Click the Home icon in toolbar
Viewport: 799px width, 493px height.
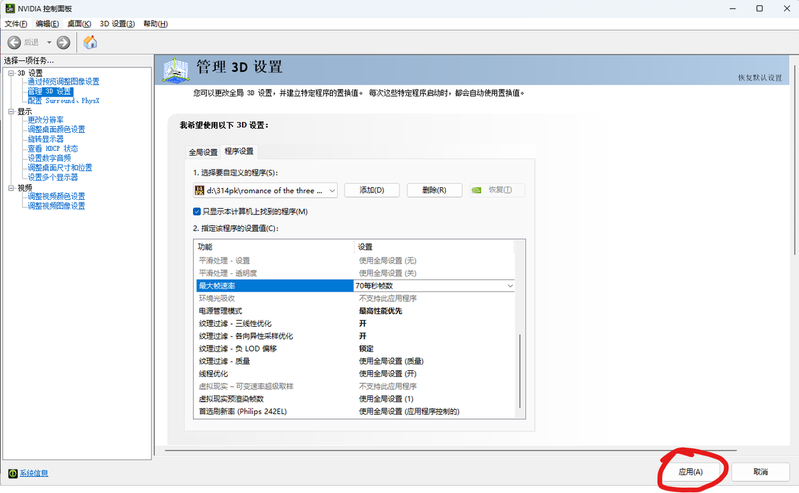click(90, 42)
